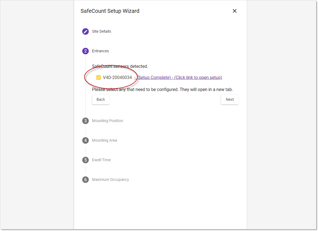Go to the Maximum Occupancy step
The image size is (318, 231).
click(110, 180)
